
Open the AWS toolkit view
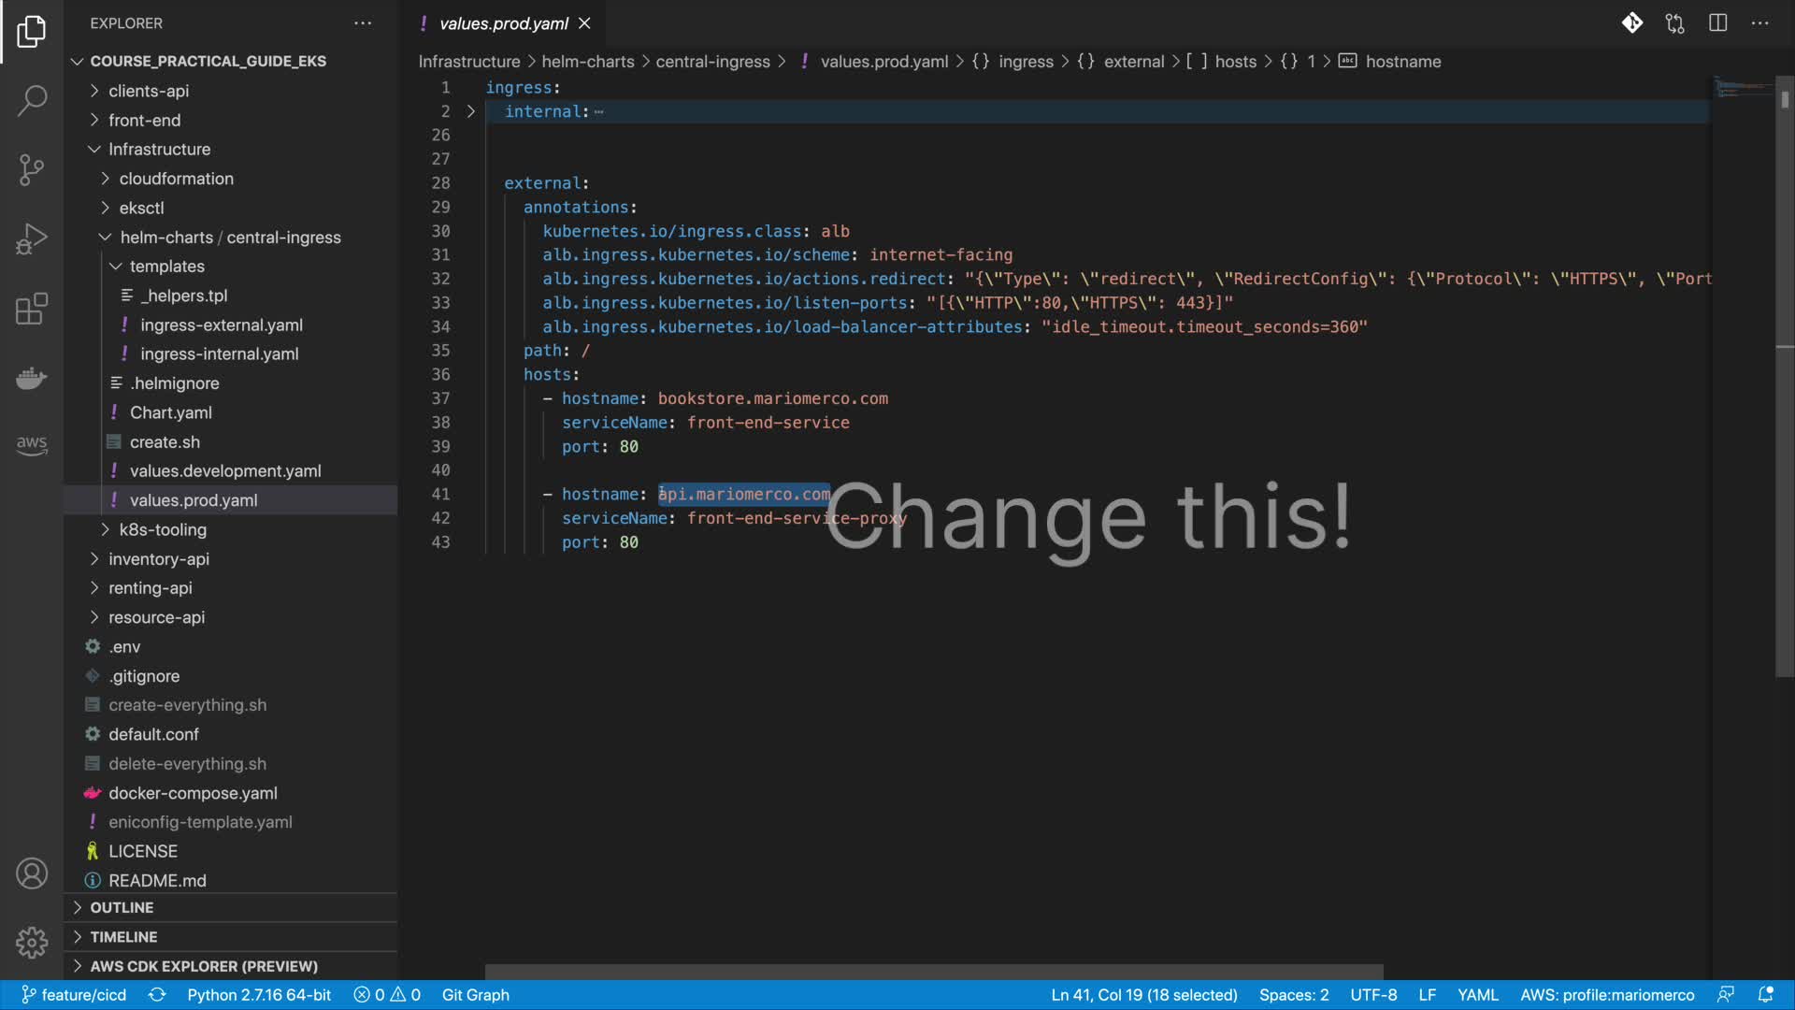(x=32, y=445)
